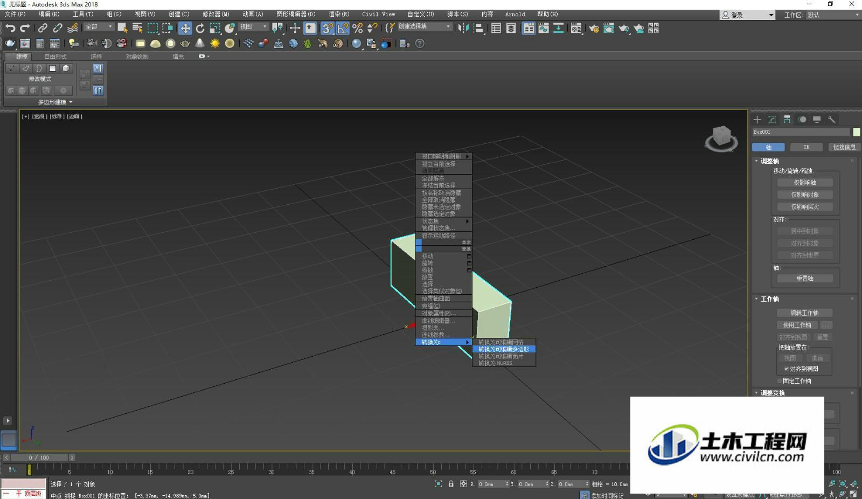862x499 pixels.
Task: Click the 仅影响轴 button
Action: click(805, 183)
